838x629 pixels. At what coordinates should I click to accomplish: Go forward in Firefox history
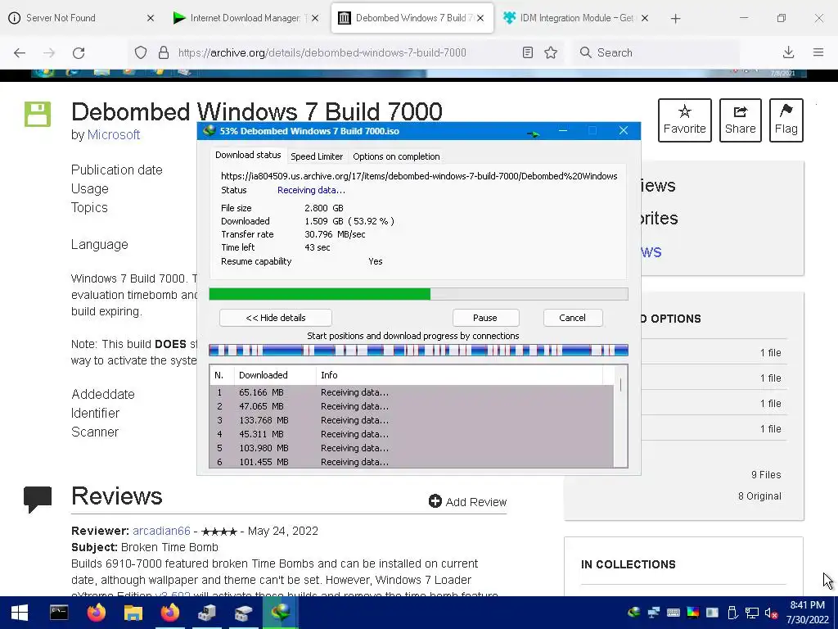[49, 52]
